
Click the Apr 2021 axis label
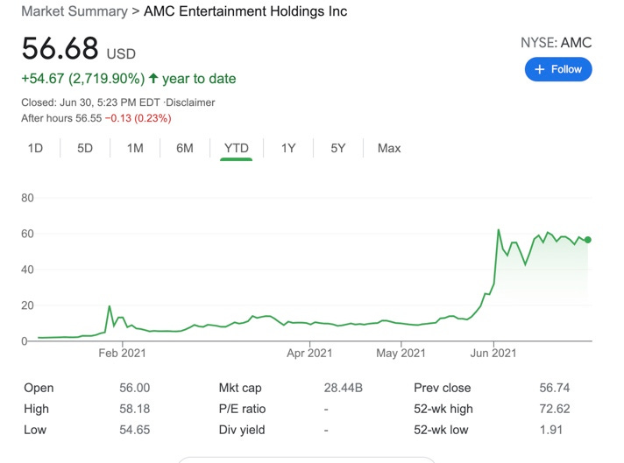click(x=309, y=353)
